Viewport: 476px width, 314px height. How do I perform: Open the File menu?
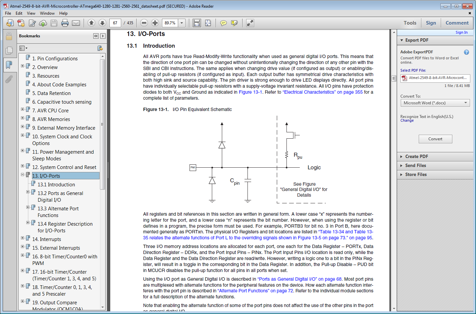pos(8,13)
